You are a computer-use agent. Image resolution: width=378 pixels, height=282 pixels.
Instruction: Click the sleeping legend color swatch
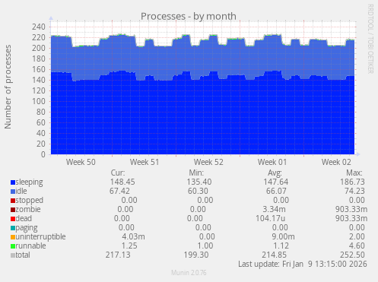(13, 182)
